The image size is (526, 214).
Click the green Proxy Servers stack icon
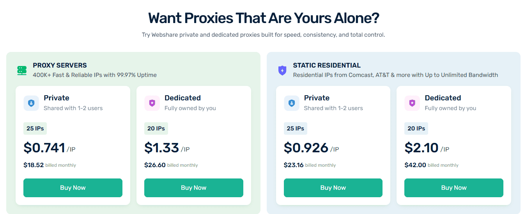(x=22, y=70)
